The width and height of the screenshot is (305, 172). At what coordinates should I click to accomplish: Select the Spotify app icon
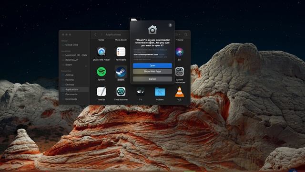pyautogui.click(x=102, y=72)
